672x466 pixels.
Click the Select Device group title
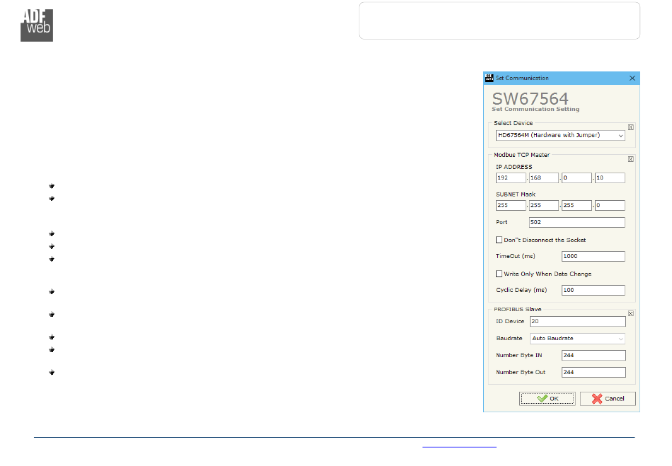point(513,123)
